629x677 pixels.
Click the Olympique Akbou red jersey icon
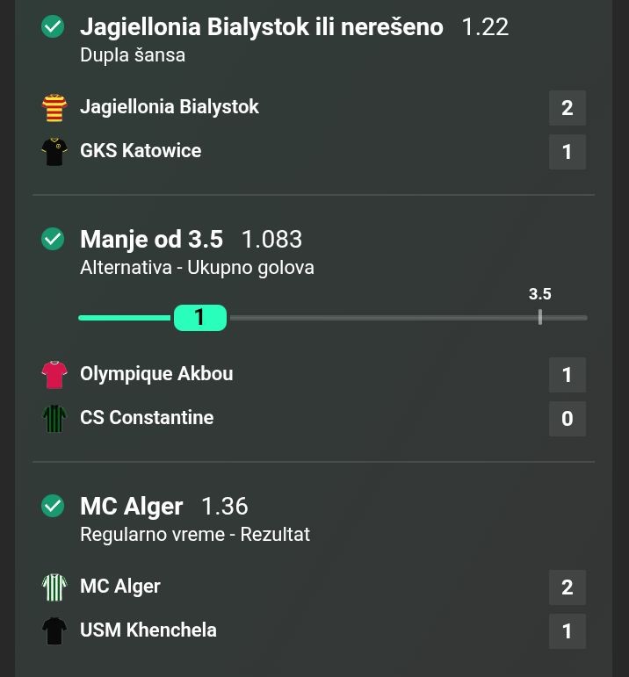[54, 375]
